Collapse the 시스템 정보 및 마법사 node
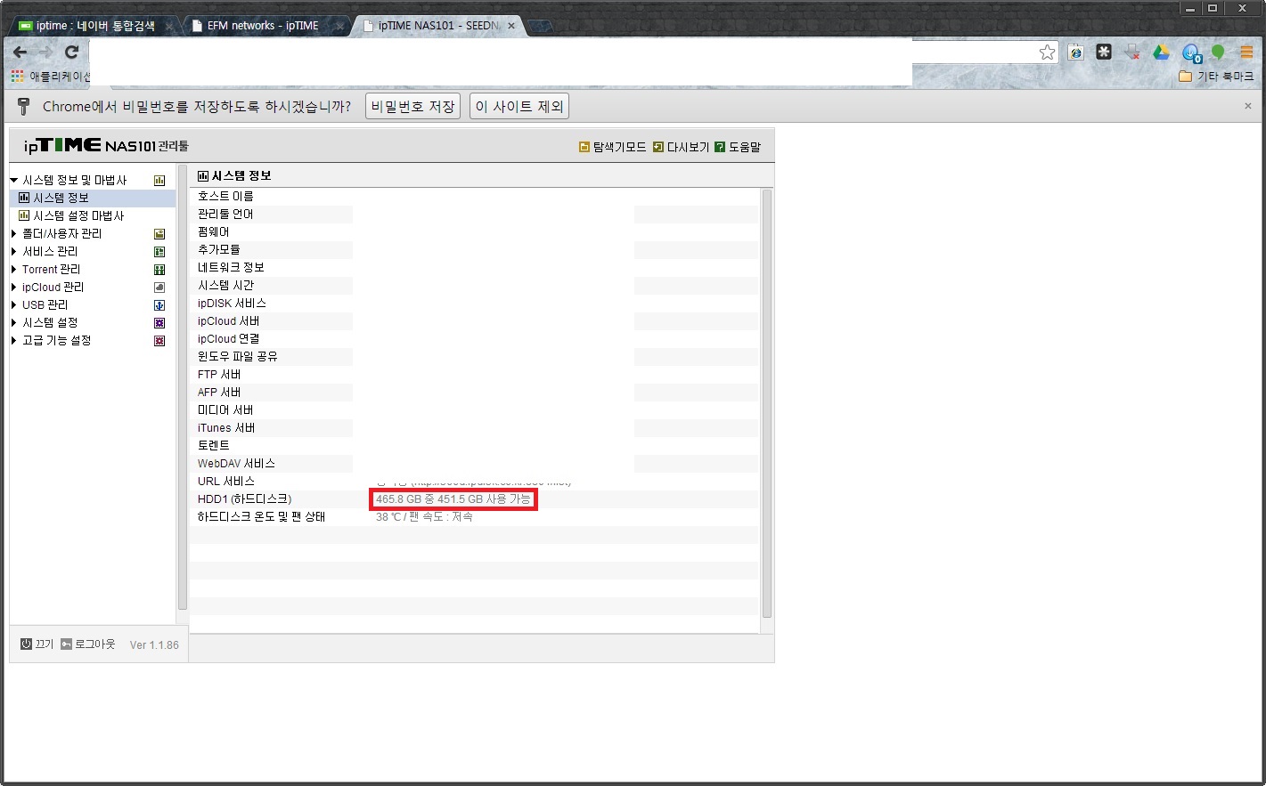Viewport: 1266px width, 786px height. 13,181
